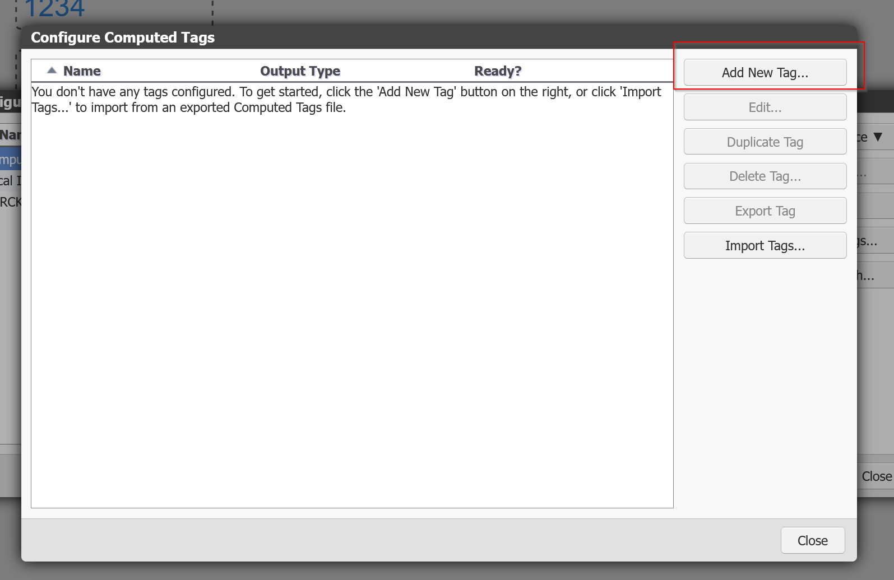Select the Output Type column header
The image size is (894, 580).
click(300, 71)
